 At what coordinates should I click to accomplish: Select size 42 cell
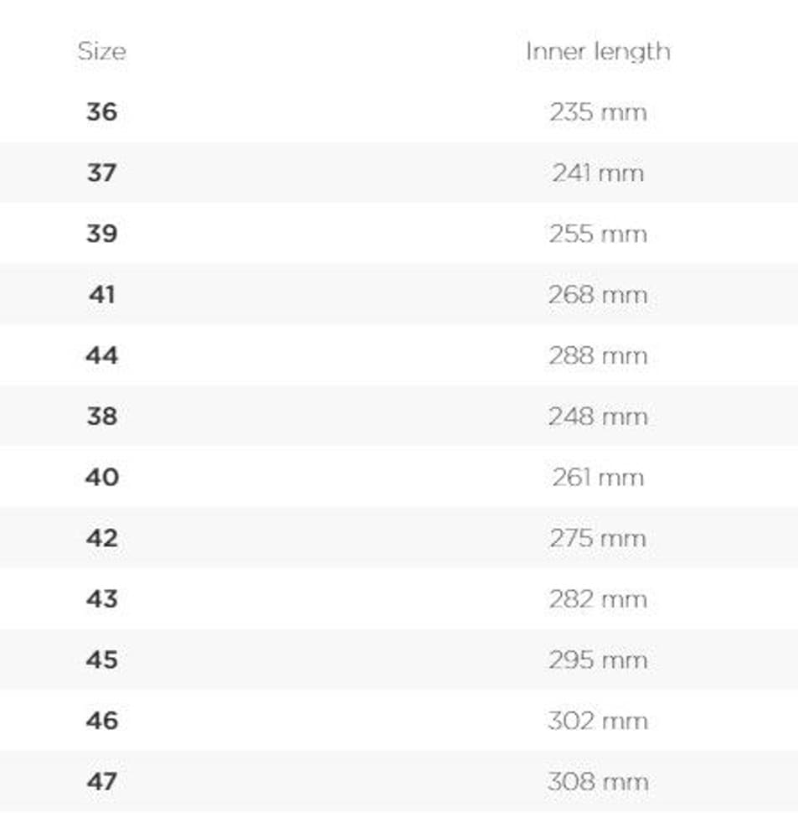(x=101, y=538)
